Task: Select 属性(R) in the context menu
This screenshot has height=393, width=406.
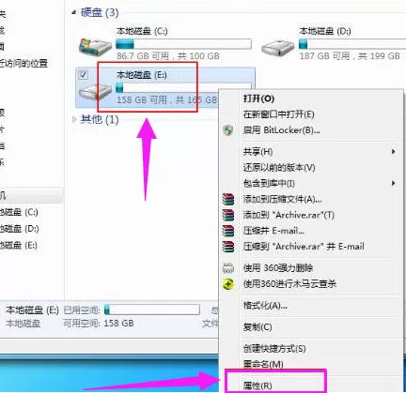Action: coord(258,385)
